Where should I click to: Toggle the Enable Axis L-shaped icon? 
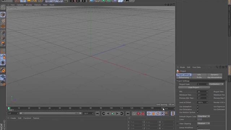click(3, 51)
